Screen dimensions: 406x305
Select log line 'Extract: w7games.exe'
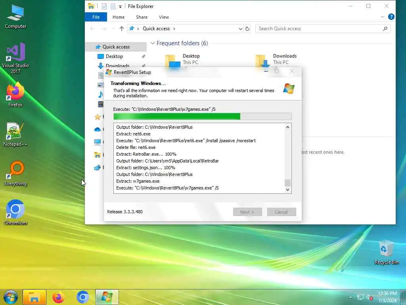tap(138, 181)
